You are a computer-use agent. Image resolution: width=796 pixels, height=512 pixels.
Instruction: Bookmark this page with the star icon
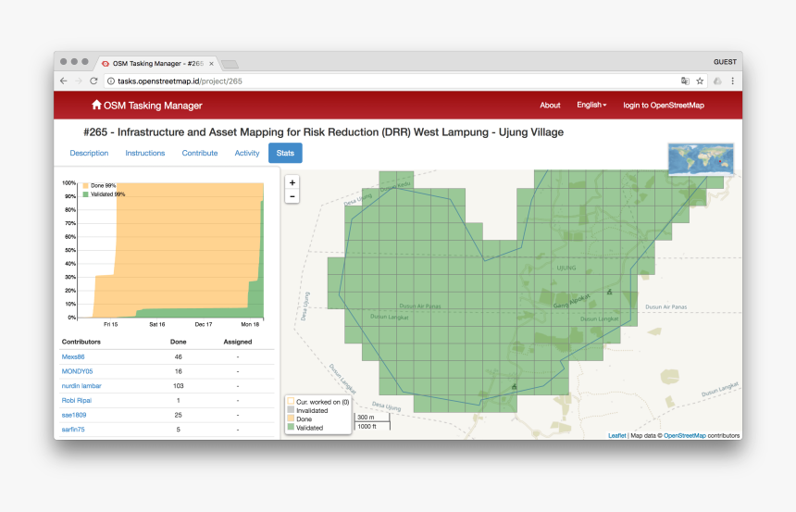700,81
